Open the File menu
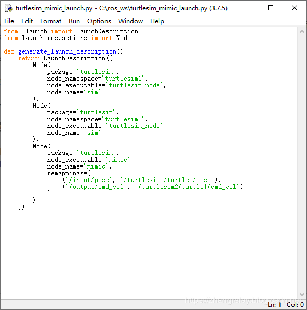The image size is (307, 310). click(x=9, y=21)
